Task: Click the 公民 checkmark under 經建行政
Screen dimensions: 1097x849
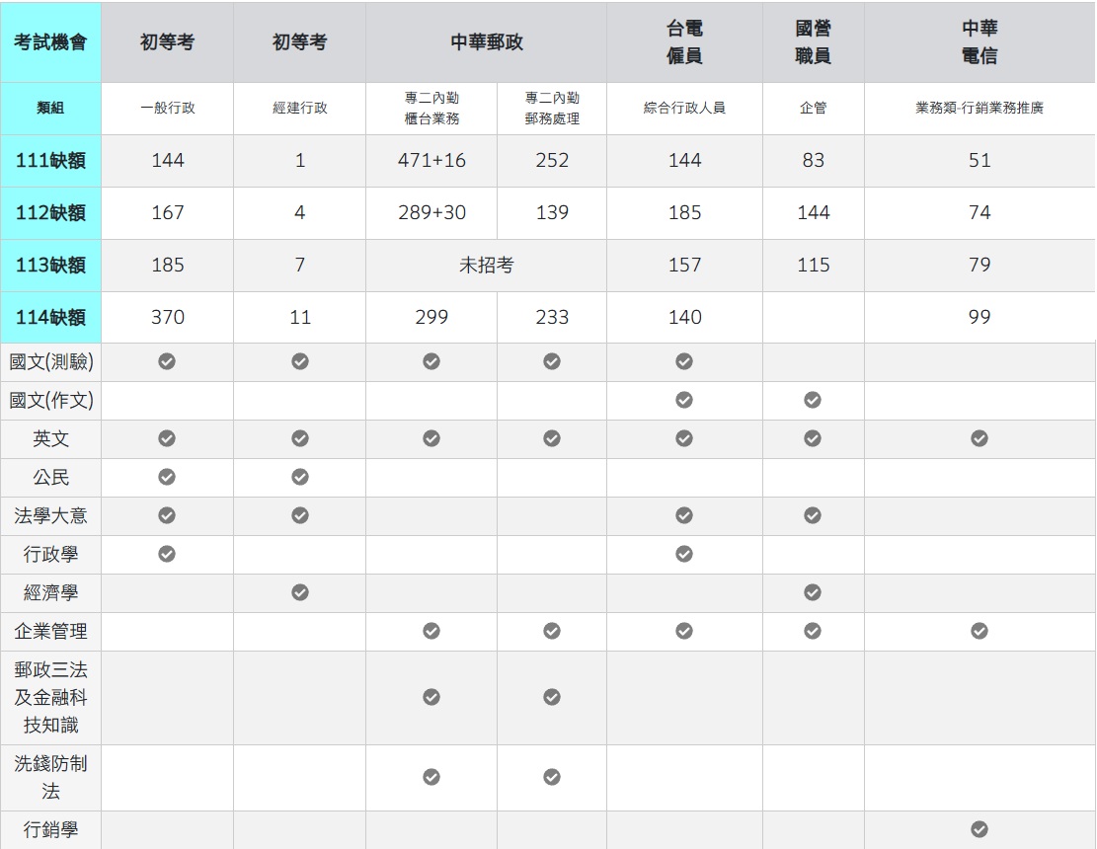Action: pos(300,477)
